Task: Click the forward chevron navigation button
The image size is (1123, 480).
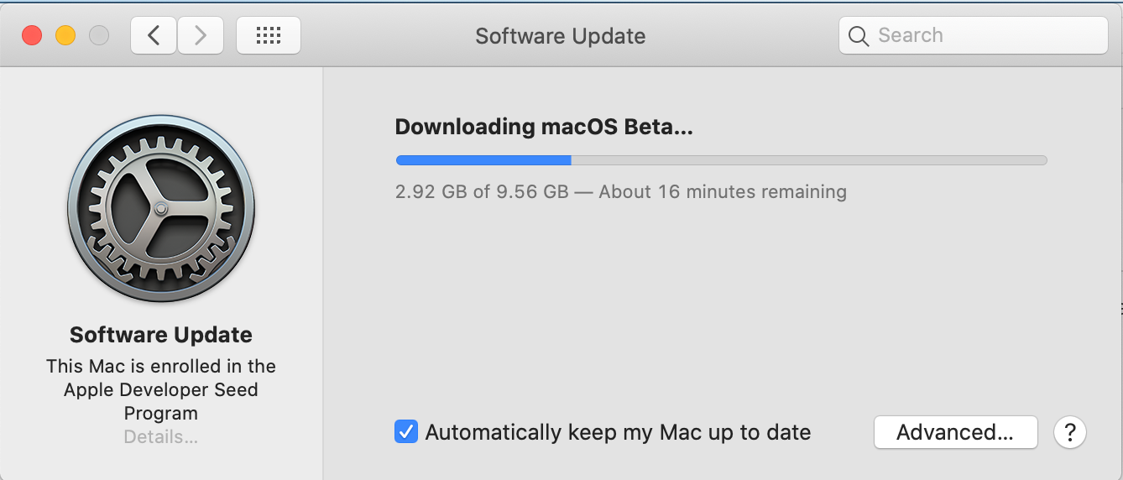Action: (x=200, y=35)
